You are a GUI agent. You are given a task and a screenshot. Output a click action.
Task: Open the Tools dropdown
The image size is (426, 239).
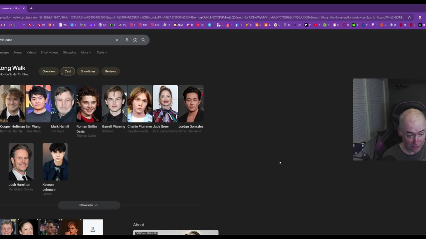(x=102, y=52)
